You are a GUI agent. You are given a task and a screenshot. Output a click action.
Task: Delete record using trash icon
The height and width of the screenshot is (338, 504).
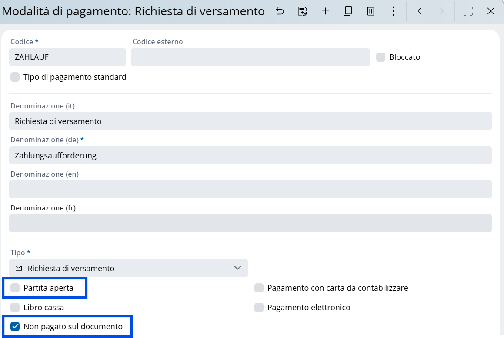click(370, 11)
